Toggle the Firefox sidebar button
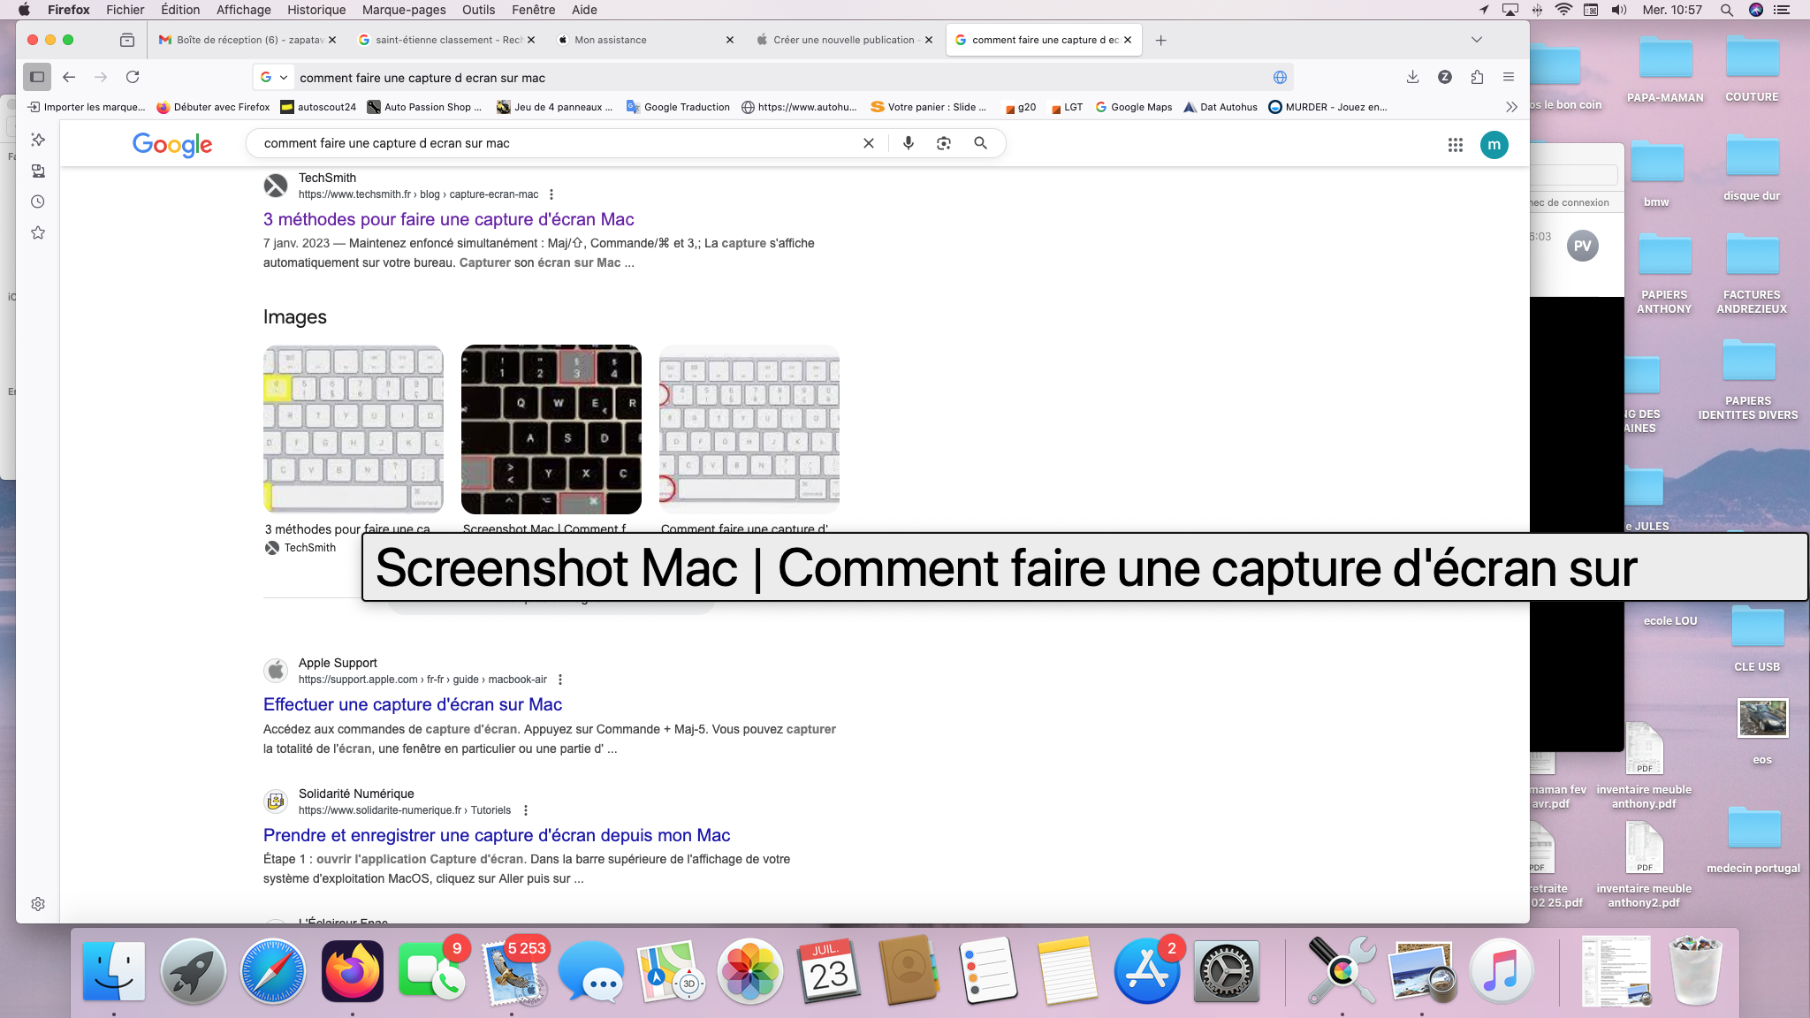This screenshot has width=1810, height=1018. pos(37,77)
